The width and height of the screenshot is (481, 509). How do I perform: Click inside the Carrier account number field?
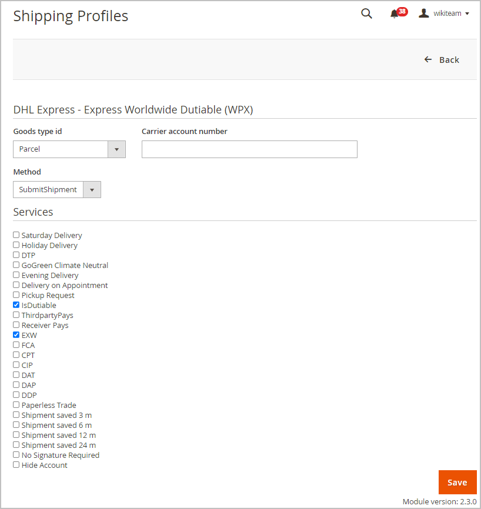tap(249, 149)
